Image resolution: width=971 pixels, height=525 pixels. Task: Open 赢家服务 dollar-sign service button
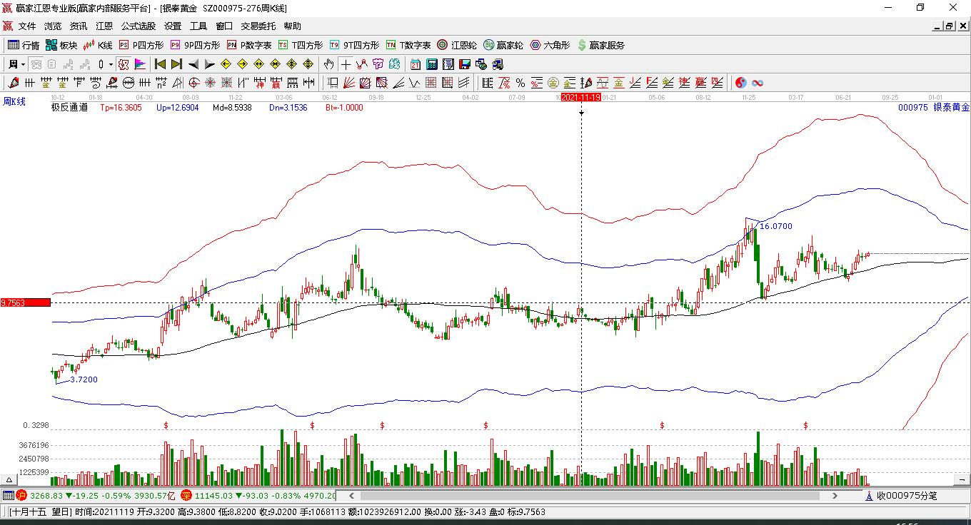click(x=601, y=45)
